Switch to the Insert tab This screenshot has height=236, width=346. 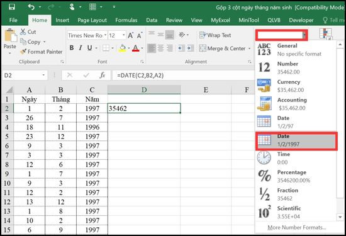click(62, 20)
